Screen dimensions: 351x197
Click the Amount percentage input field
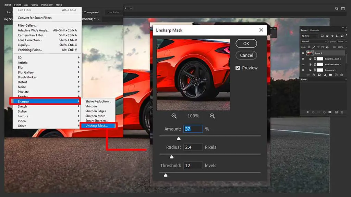point(193,129)
